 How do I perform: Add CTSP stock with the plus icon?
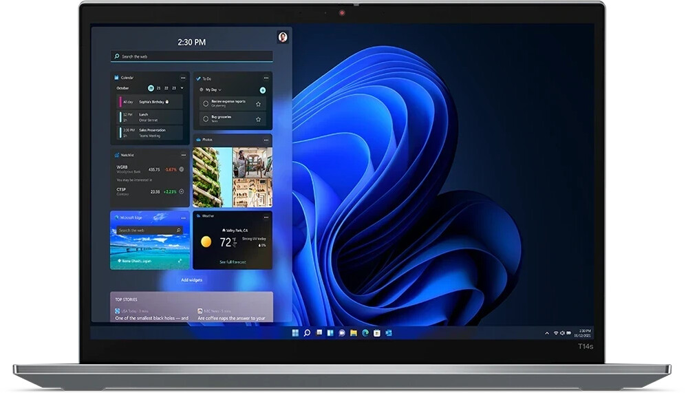[182, 191]
